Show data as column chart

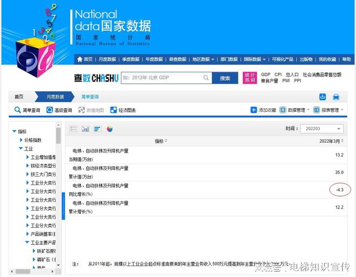click(85, 129)
